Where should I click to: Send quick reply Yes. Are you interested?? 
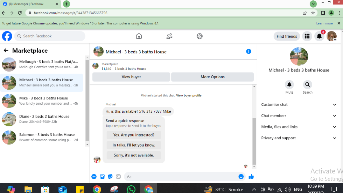pos(134,135)
